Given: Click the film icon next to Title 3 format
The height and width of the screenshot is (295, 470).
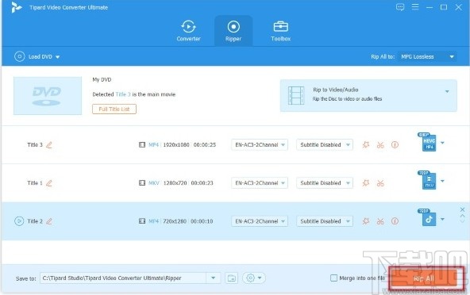Looking at the screenshot, I should pyautogui.click(x=142, y=144).
